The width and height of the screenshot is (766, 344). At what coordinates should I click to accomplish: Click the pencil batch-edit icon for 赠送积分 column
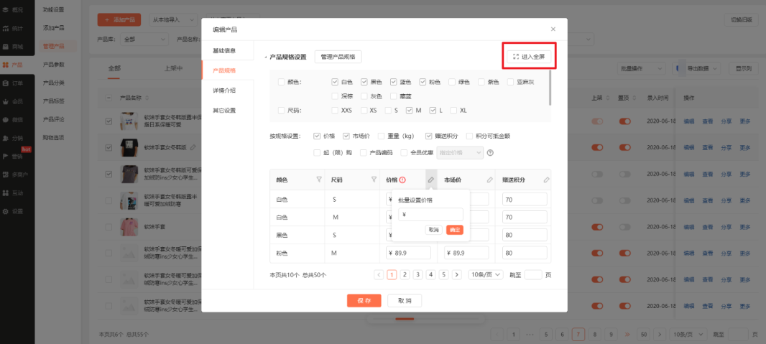tap(546, 180)
